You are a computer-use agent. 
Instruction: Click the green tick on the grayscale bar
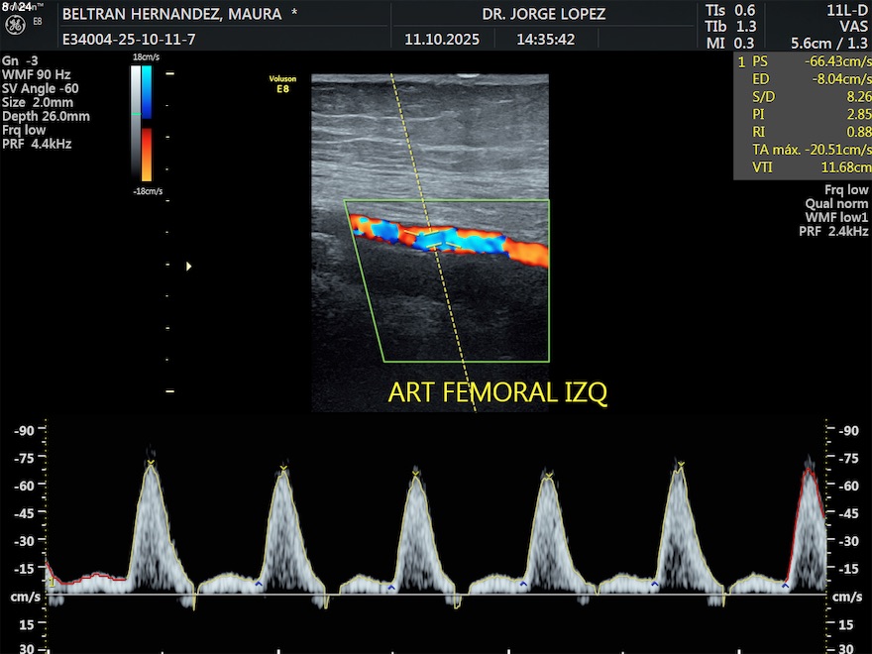click(136, 114)
